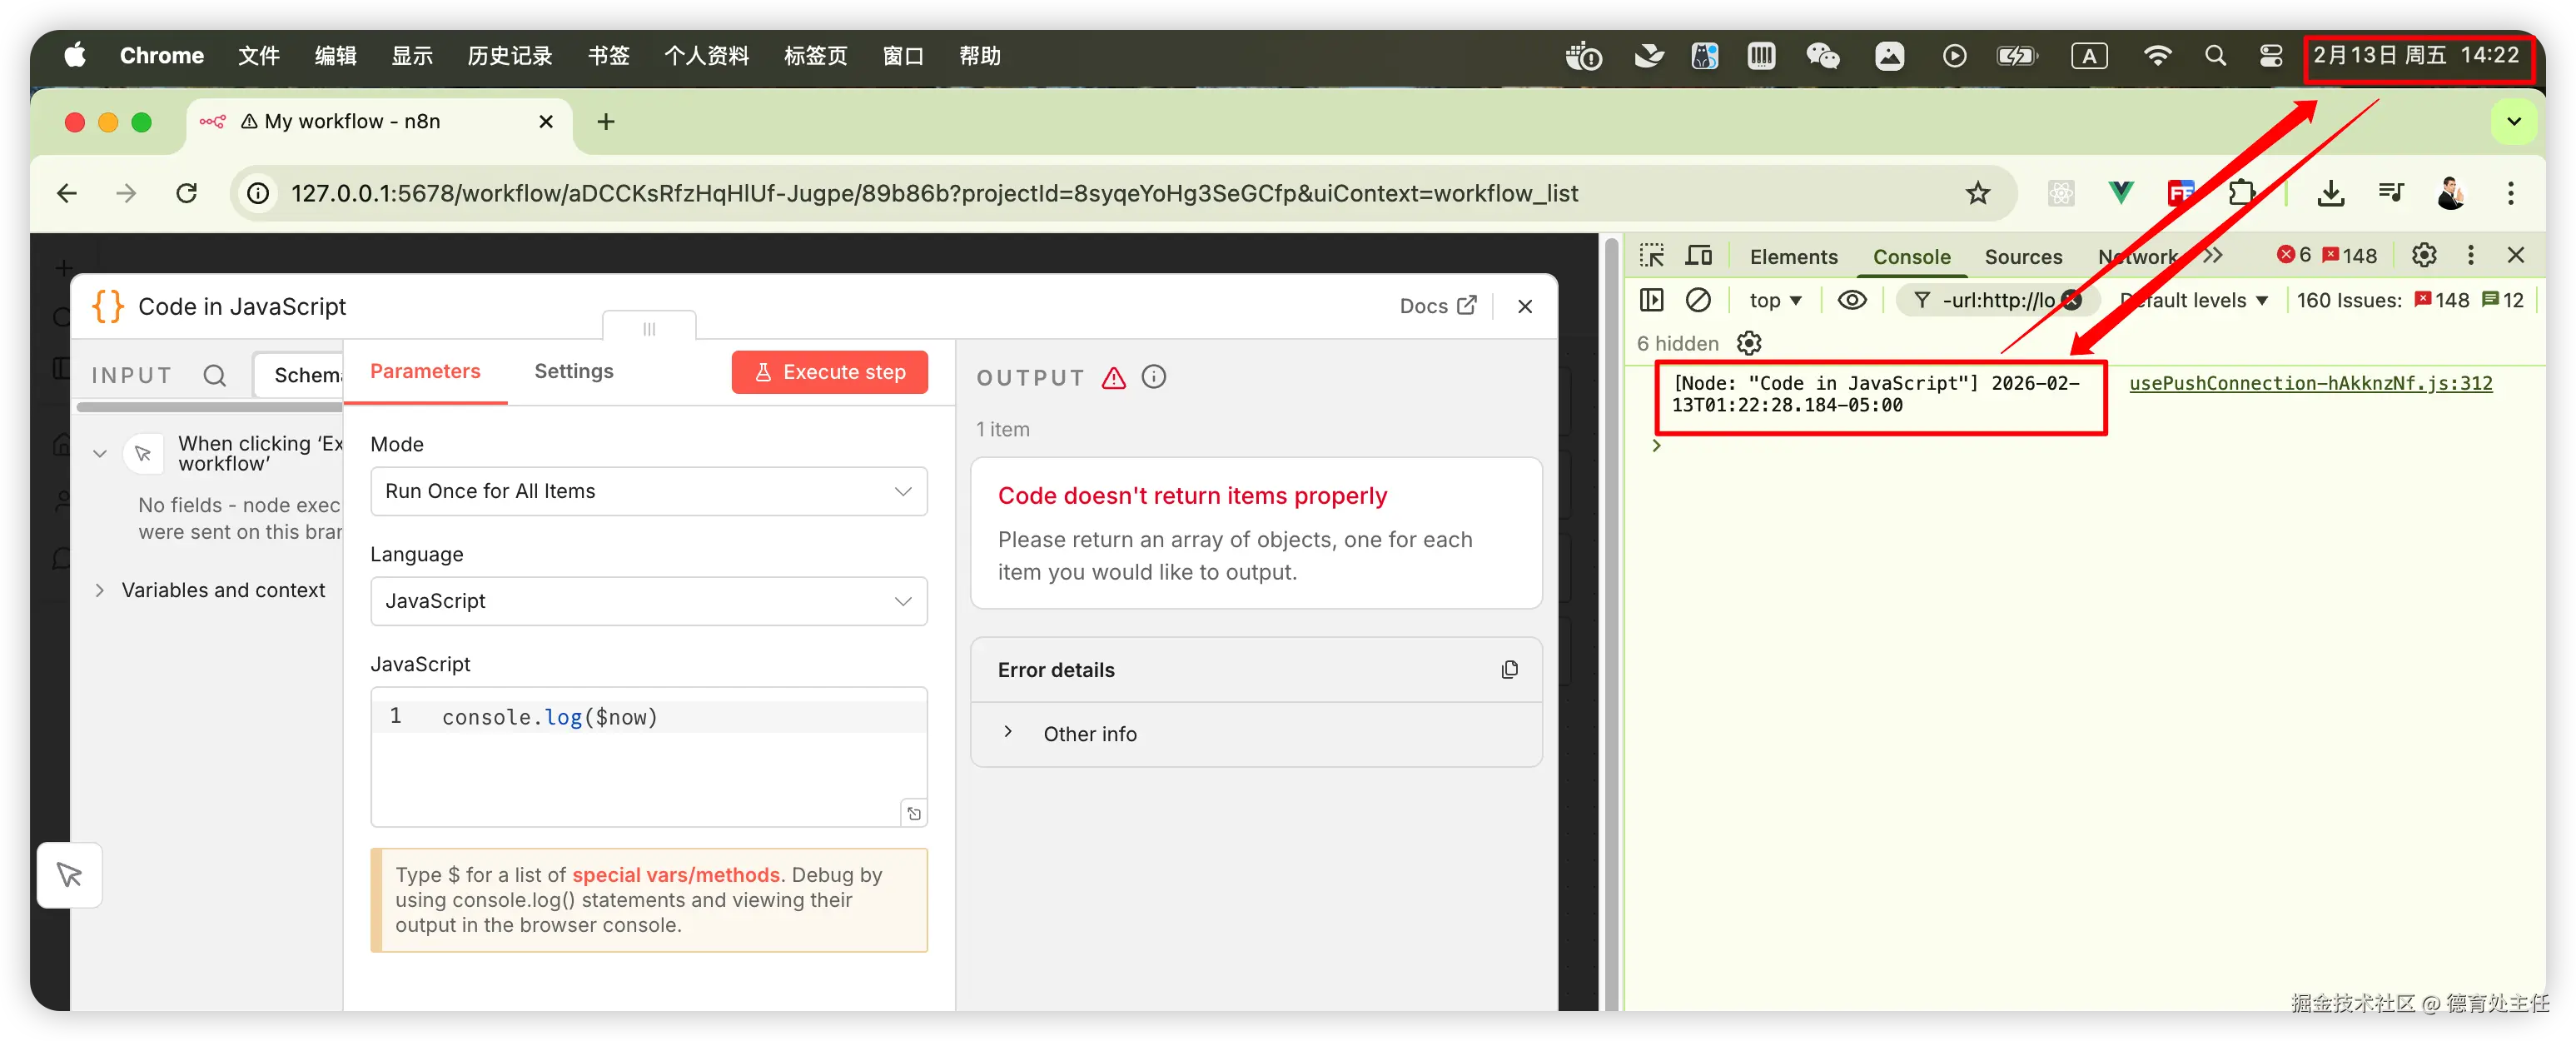The height and width of the screenshot is (1041, 2576).
Task: Toggle the device toolbar icon in DevTools
Action: pos(1698,256)
